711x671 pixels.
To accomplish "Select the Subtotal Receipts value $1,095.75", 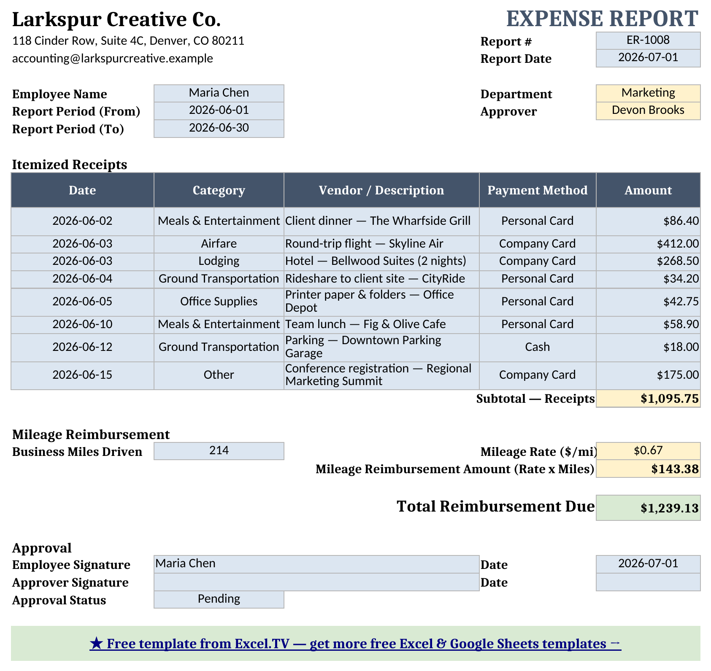I will 648,399.
